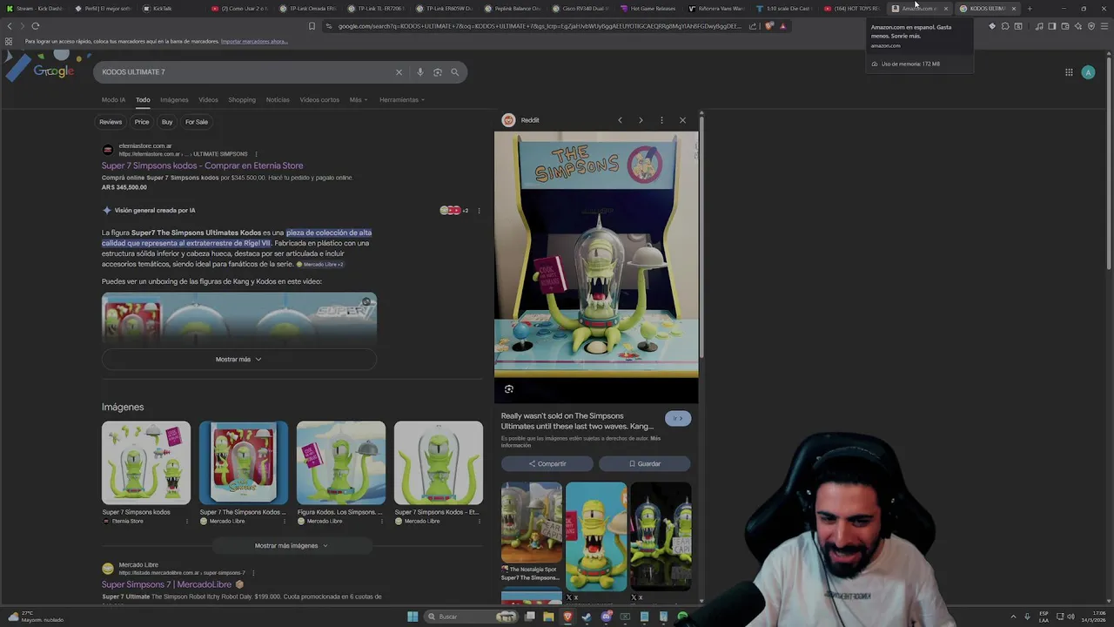Open The Nostalgia Spot related image

click(x=532, y=522)
